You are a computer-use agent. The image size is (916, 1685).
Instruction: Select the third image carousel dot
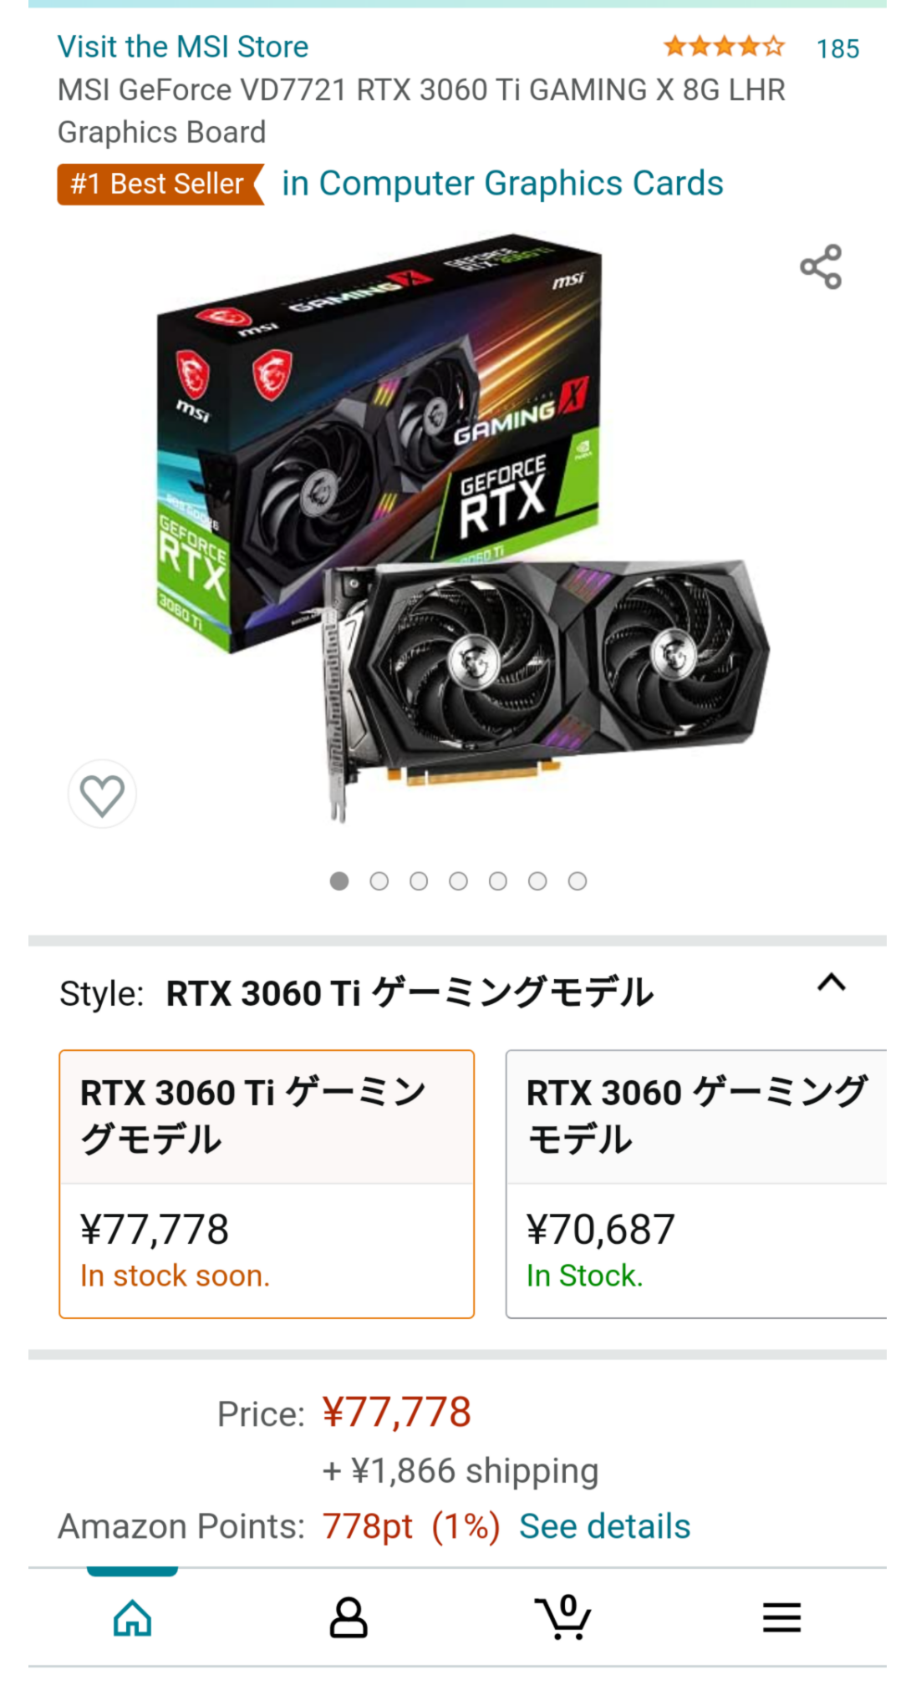pos(419,881)
